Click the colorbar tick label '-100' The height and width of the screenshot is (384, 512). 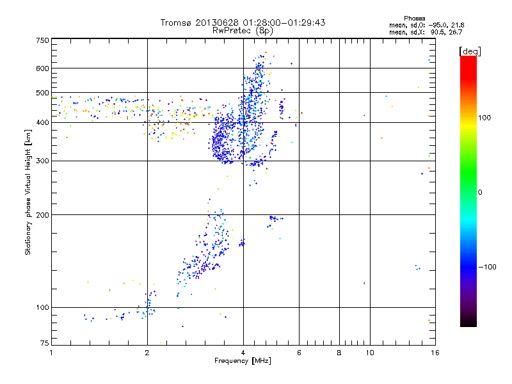click(x=488, y=267)
